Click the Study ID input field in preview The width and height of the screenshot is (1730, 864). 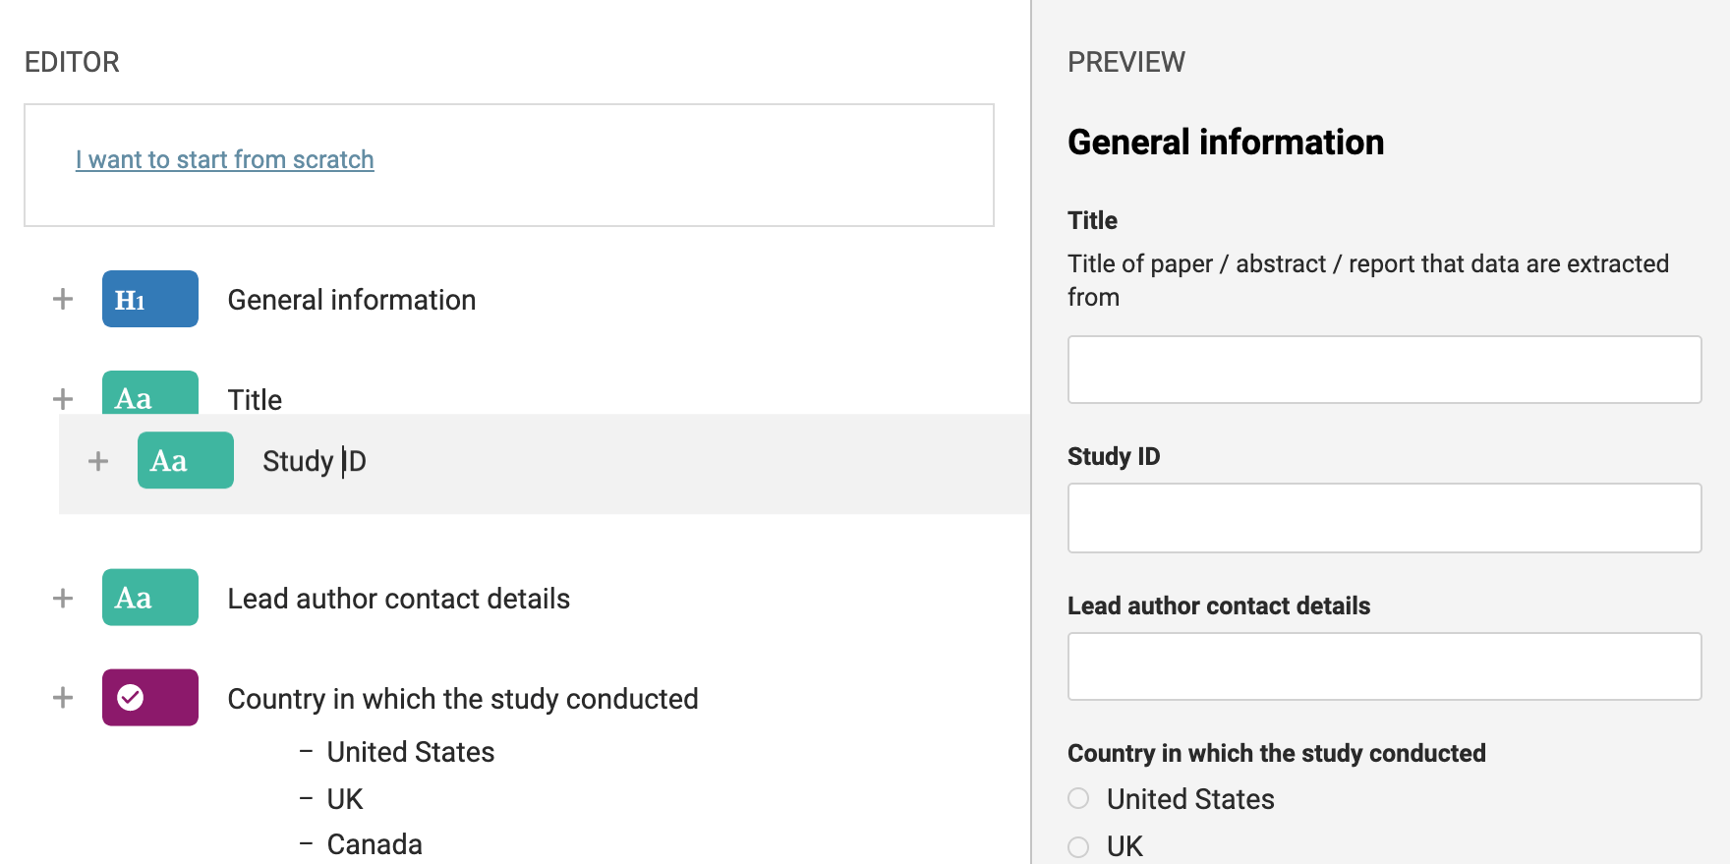(x=1384, y=518)
